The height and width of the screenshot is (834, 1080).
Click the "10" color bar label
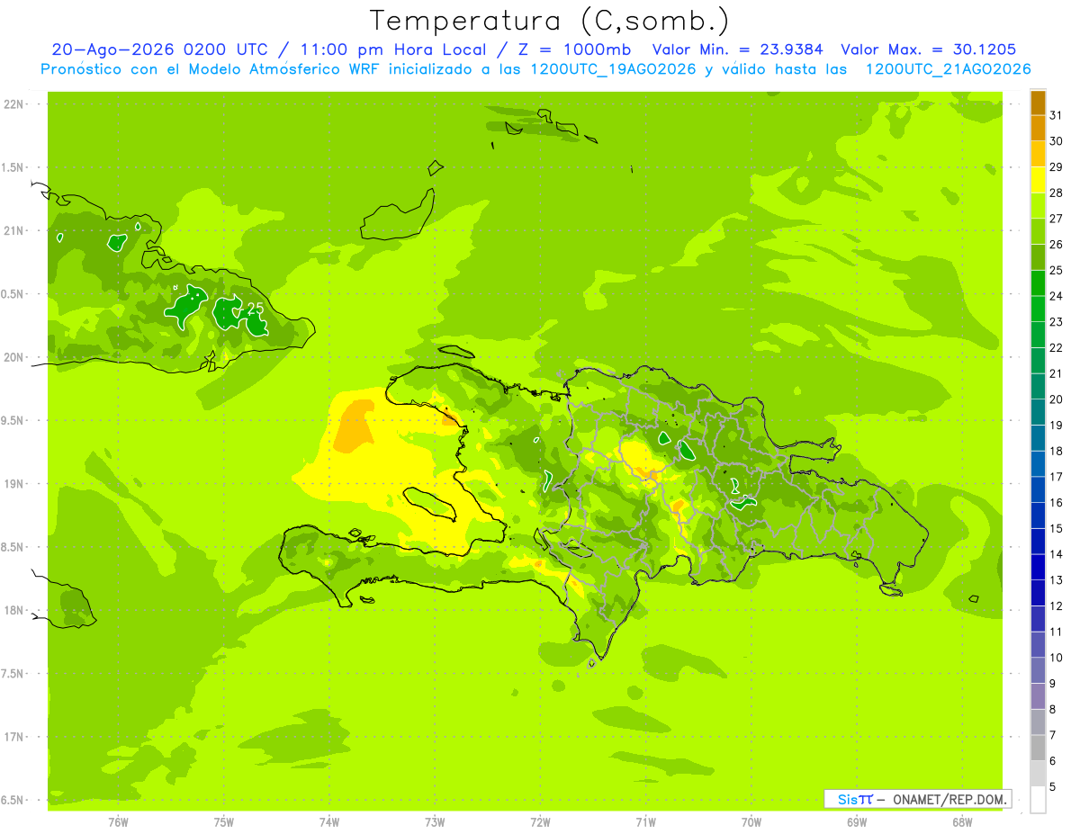coord(1057,658)
